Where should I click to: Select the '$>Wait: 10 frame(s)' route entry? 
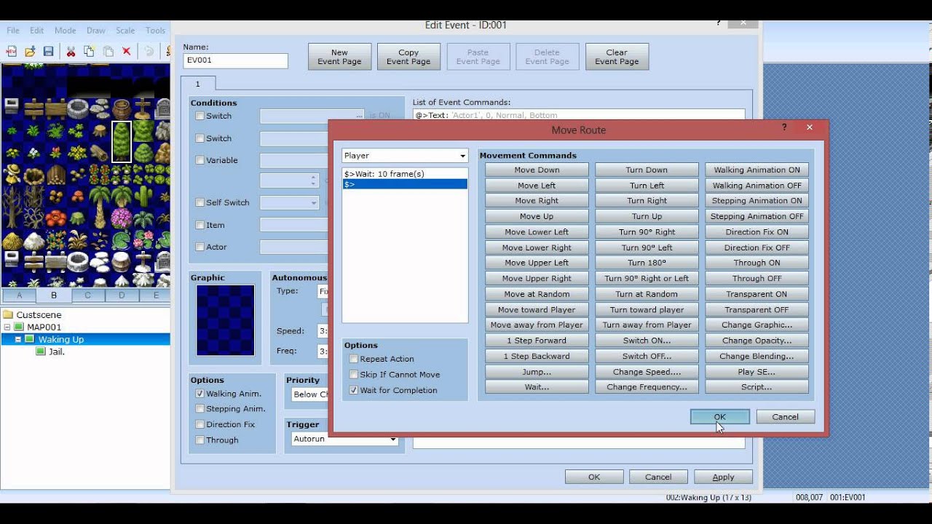pyautogui.click(x=405, y=174)
